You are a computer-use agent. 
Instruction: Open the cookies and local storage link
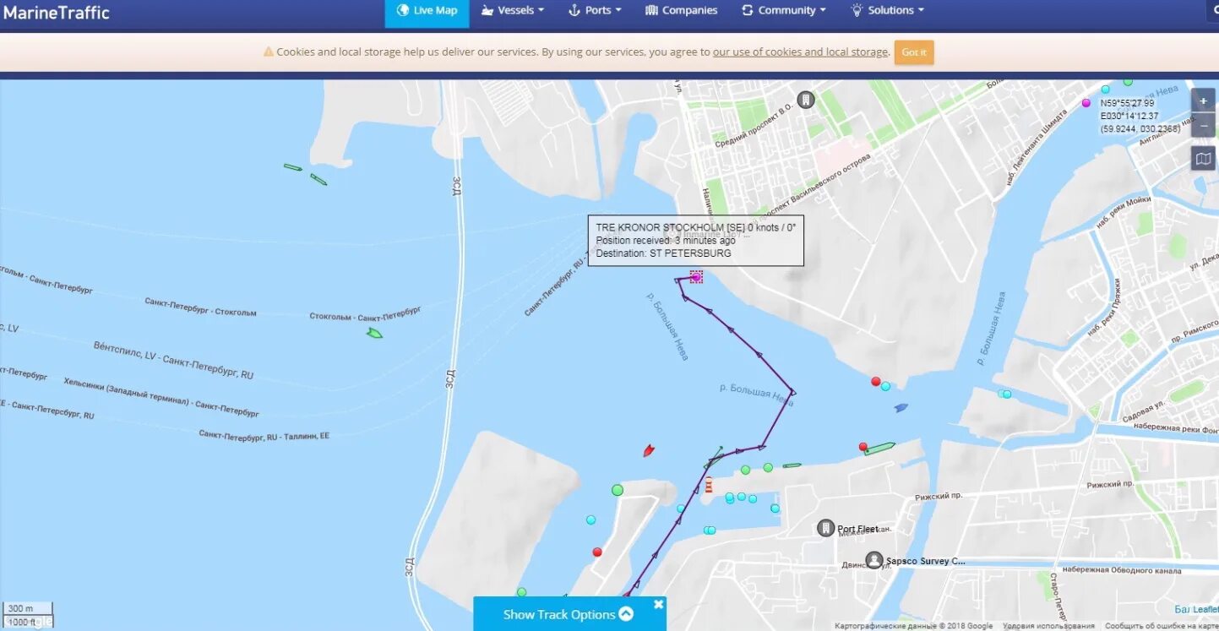[800, 52]
